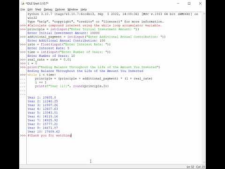Click the 'Year 8: 15777.21' output line
225x169 pixels.
pyautogui.click(x=43, y=124)
